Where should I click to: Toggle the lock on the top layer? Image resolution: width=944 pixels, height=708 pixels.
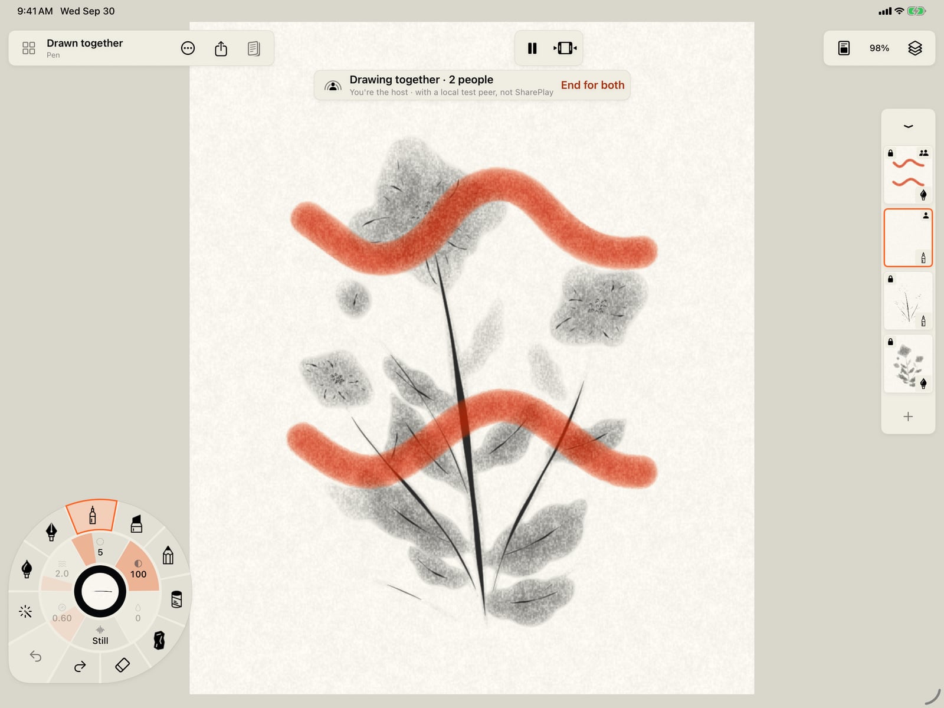tap(890, 153)
